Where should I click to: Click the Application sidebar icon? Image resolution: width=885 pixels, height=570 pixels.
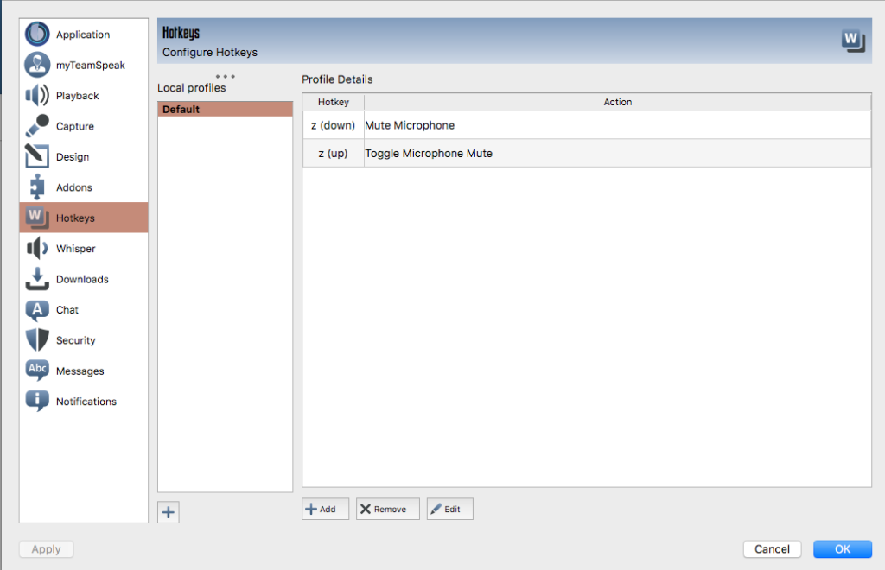(37, 34)
